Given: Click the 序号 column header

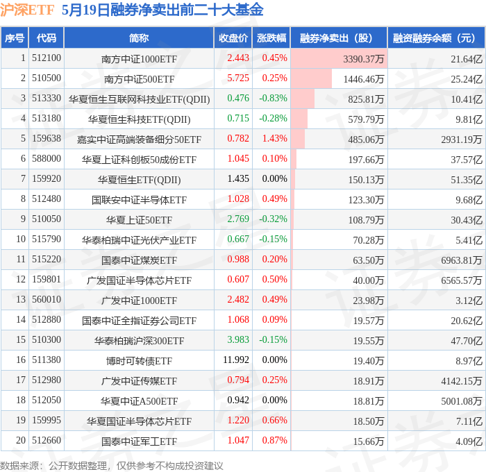Looking at the screenshot, I should 15,38.
